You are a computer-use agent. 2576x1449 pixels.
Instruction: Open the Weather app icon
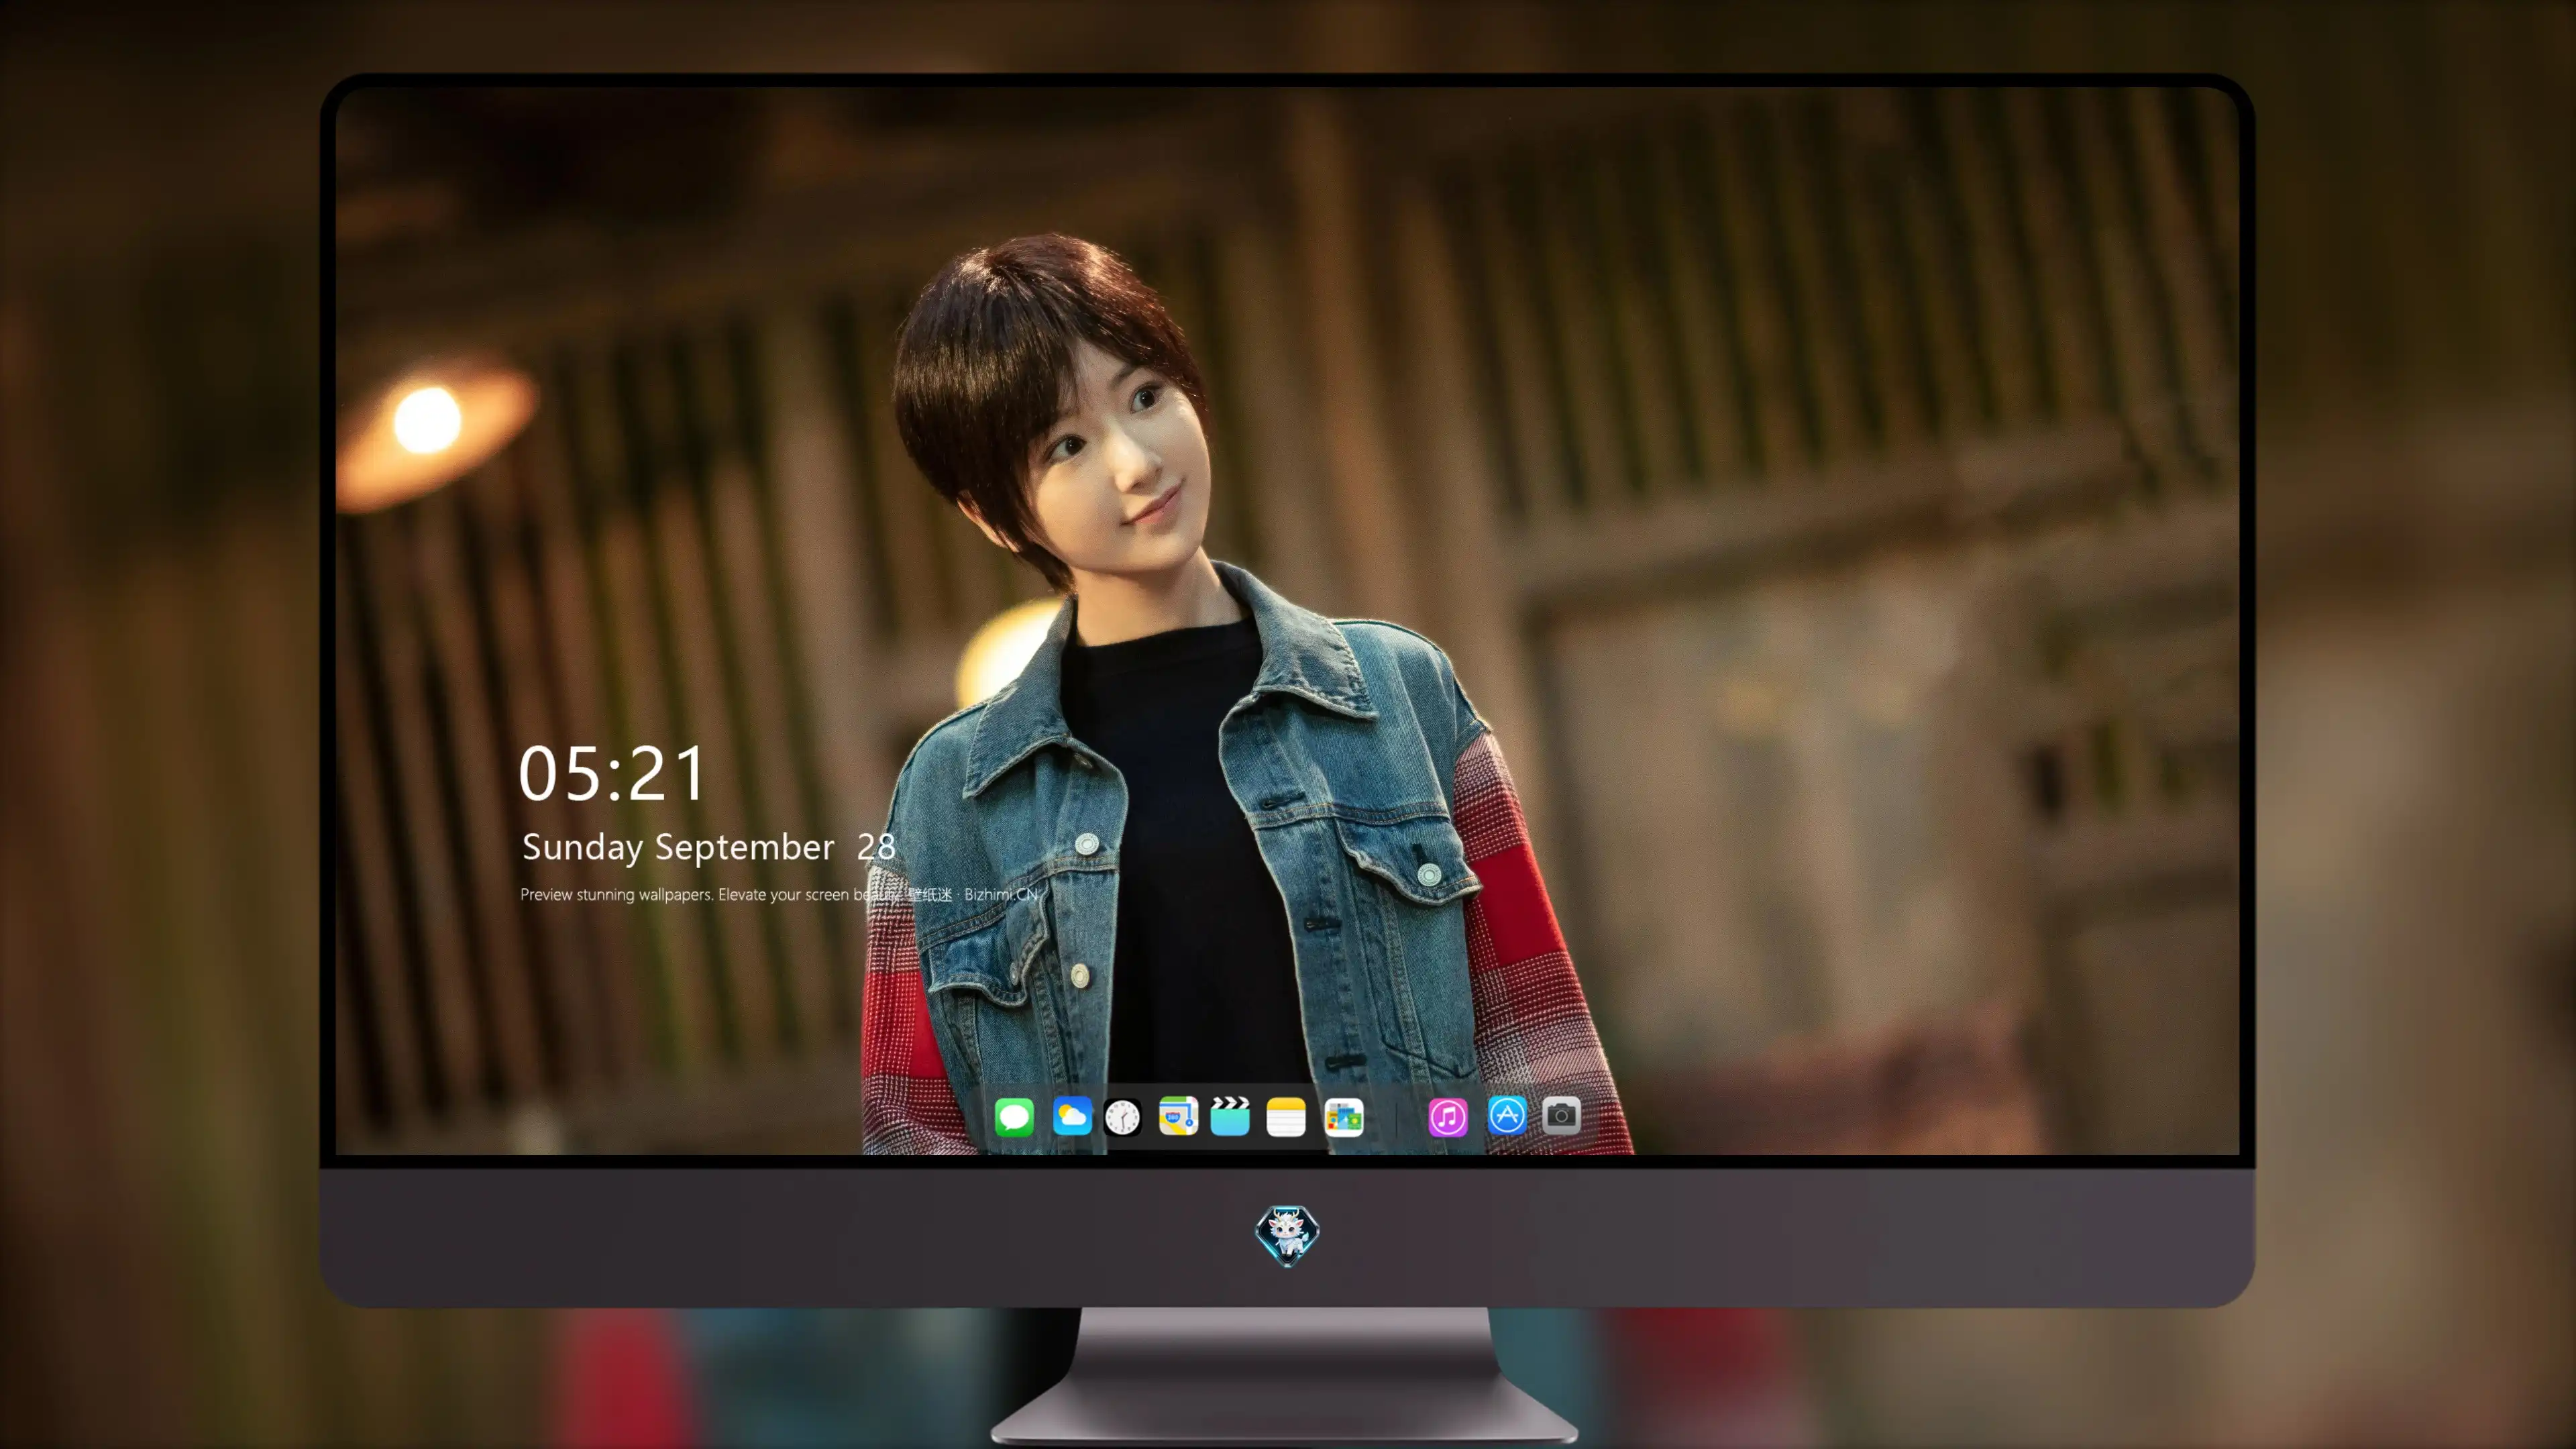click(x=1072, y=1116)
